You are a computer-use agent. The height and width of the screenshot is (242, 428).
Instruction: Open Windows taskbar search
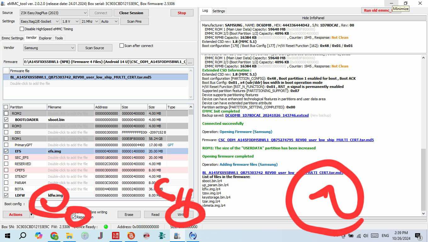[23, 236]
